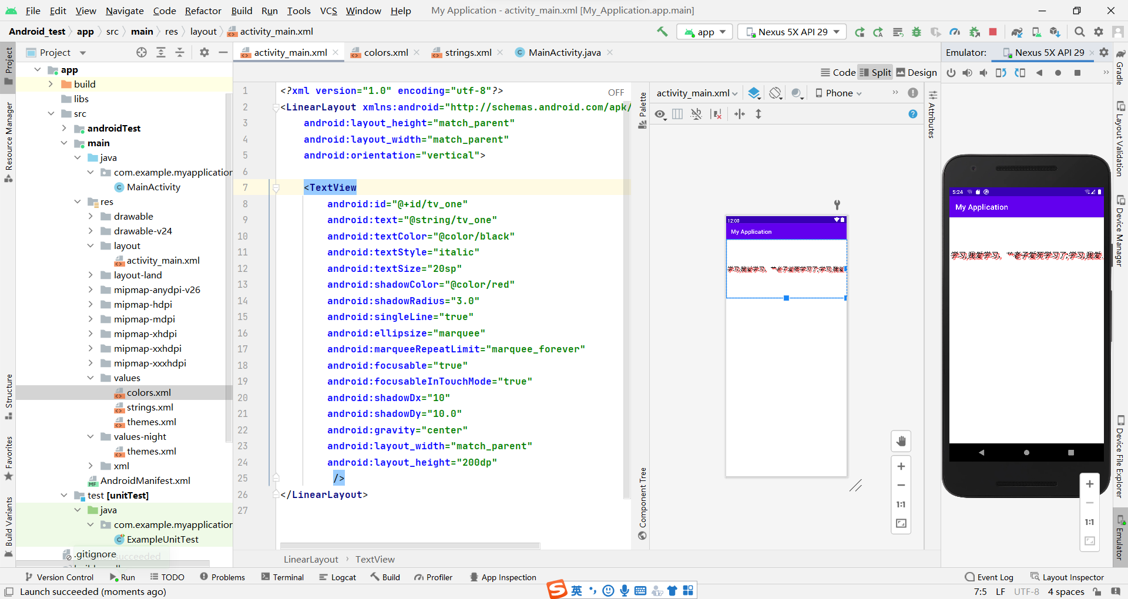Toggle the Split editor mode
1128x599 pixels.
875,72
